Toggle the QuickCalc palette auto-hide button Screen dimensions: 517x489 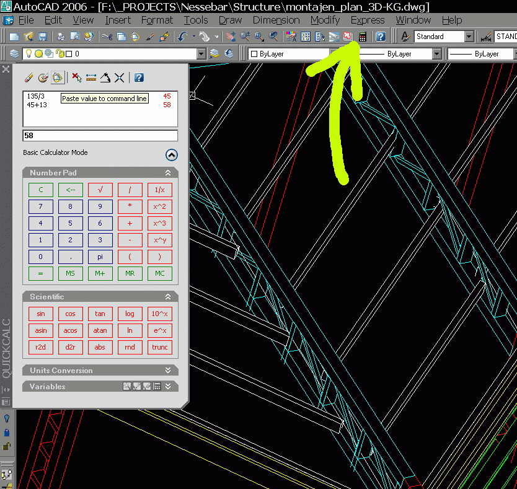[x=6, y=389]
